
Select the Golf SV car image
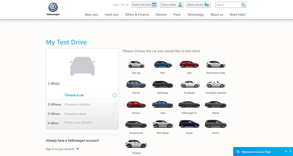pyautogui.click(x=136, y=84)
